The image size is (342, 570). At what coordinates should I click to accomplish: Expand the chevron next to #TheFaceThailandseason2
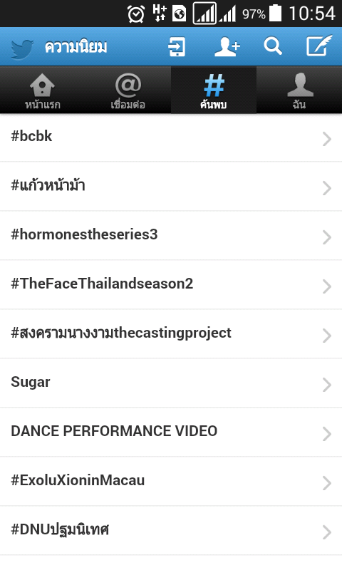point(327,286)
